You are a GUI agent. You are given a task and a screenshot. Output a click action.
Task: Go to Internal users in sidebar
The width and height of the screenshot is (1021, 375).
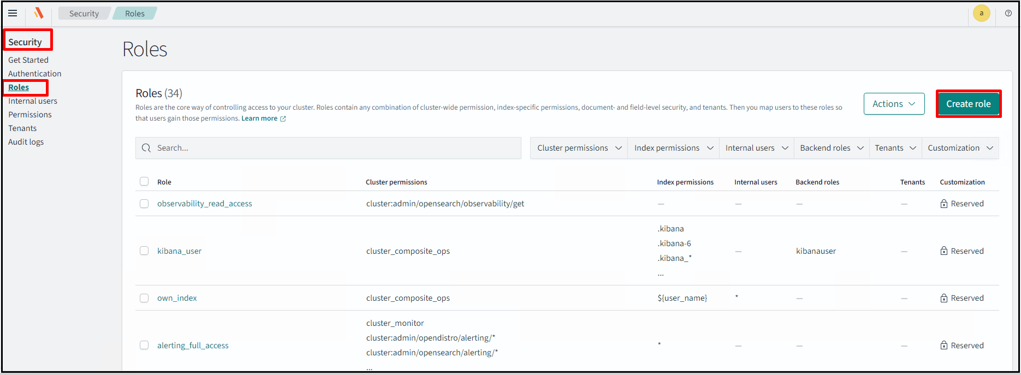coord(33,101)
